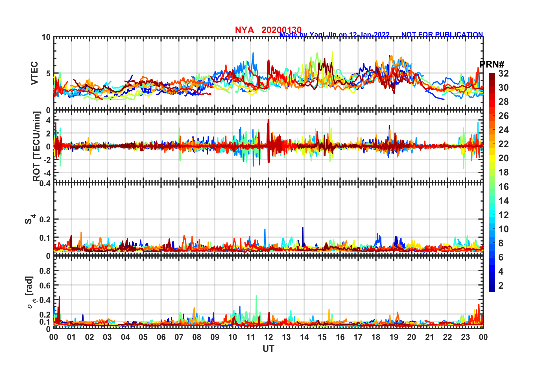Click colorbar label 32
Image resolution: width=537 pixels, height=365 pixels.
point(503,73)
